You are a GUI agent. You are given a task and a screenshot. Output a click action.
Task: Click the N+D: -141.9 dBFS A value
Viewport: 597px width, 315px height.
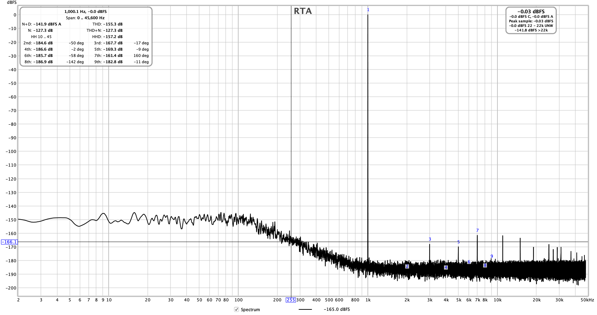(42, 24)
